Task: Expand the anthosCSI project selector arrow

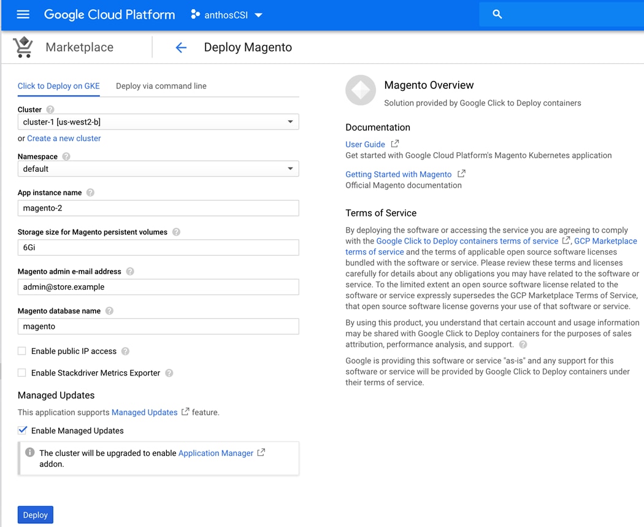Action: pos(258,15)
